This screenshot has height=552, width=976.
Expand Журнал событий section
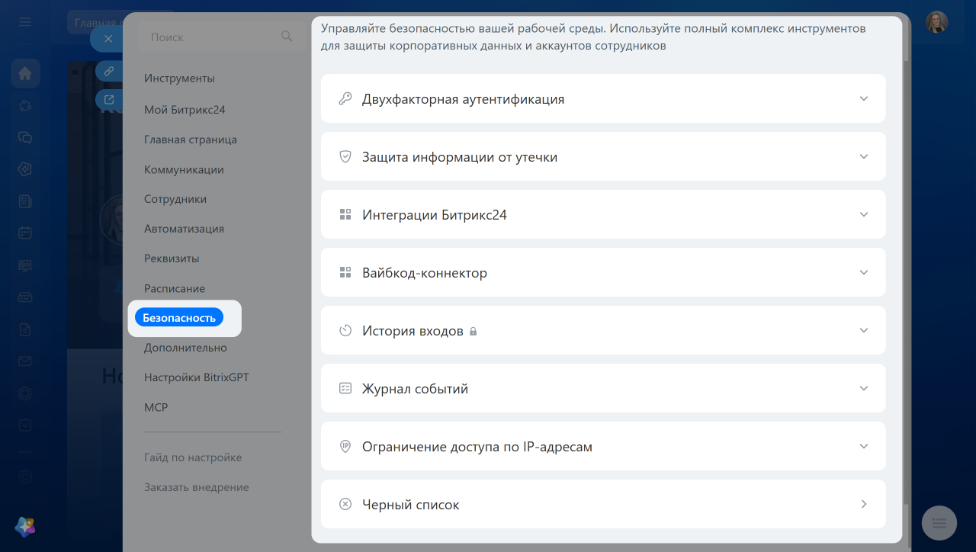(603, 388)
